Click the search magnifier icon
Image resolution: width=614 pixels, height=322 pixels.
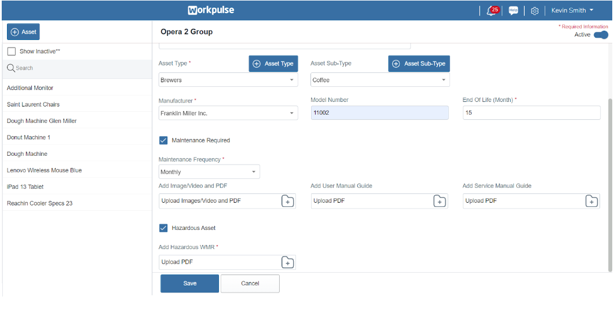pos(11,68)
